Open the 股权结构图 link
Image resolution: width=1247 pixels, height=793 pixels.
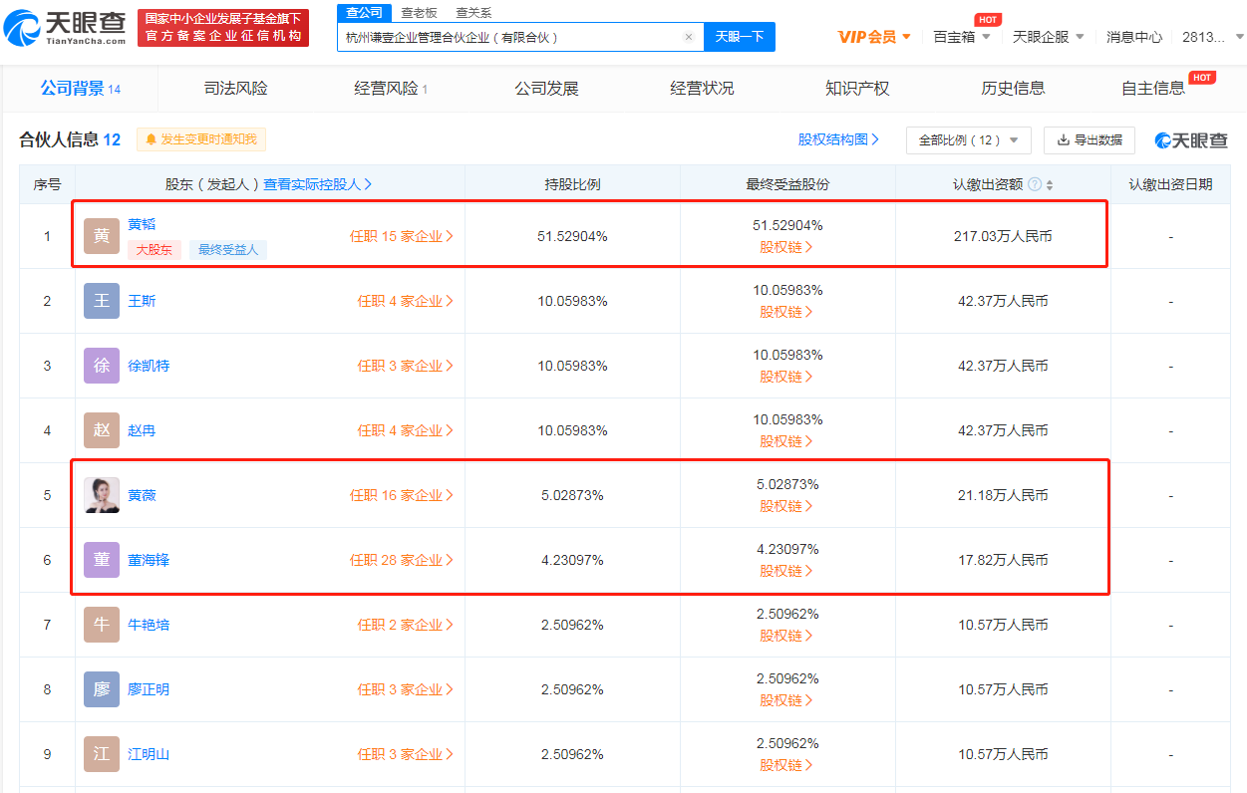(x=838, y=139)
